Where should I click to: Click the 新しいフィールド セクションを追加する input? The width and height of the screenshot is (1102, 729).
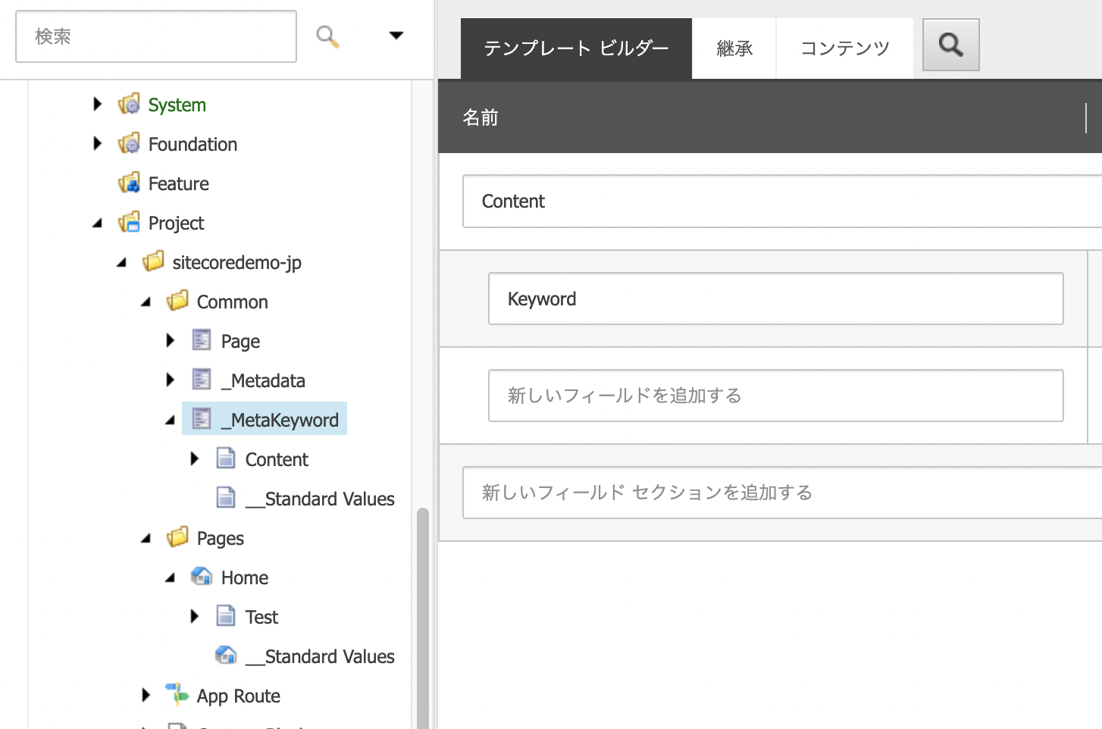click(782, 493)
